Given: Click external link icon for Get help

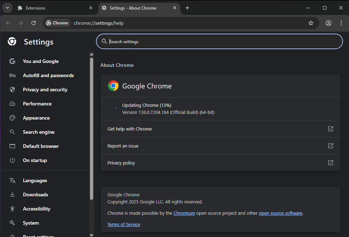Looking at the screenshot, I should [331, 129].
